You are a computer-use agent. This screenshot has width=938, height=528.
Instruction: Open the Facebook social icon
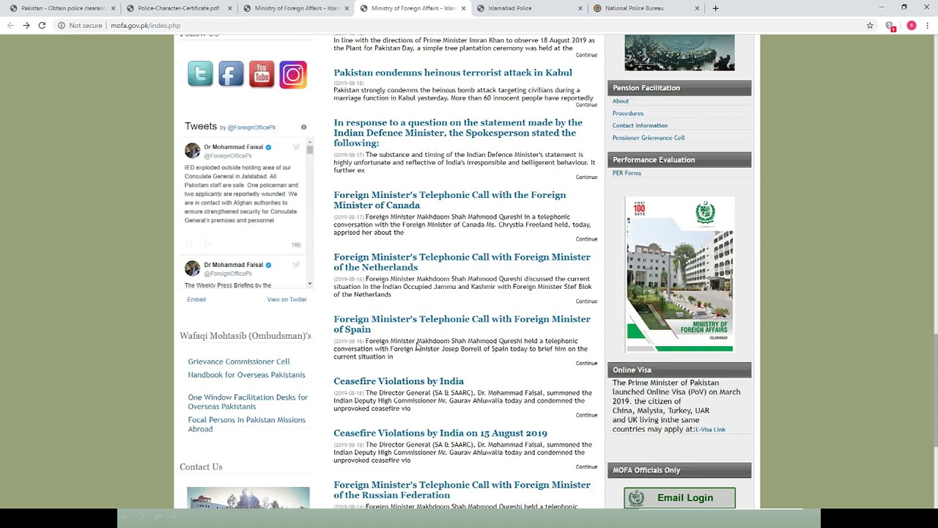click(231, 74)
